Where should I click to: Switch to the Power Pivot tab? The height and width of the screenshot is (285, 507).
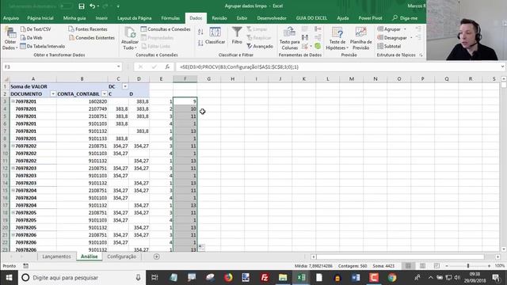pos(370,18)
